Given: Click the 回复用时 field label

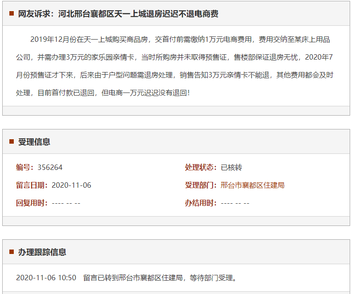Looking at the screenshot, I should (x=32, y=203).
